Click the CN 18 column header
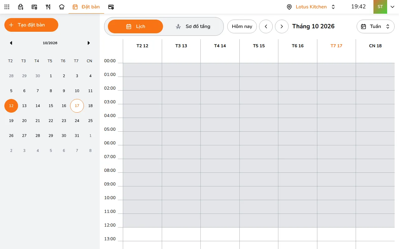This screenshot has width=399, height=249. 375,46
